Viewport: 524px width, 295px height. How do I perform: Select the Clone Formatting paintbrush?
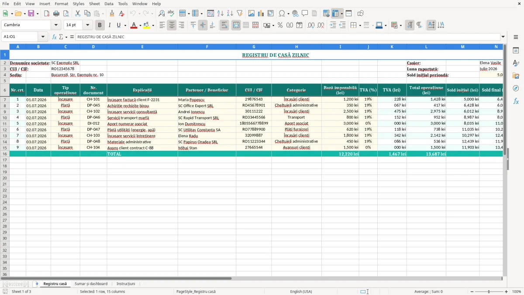pos(112,14)
